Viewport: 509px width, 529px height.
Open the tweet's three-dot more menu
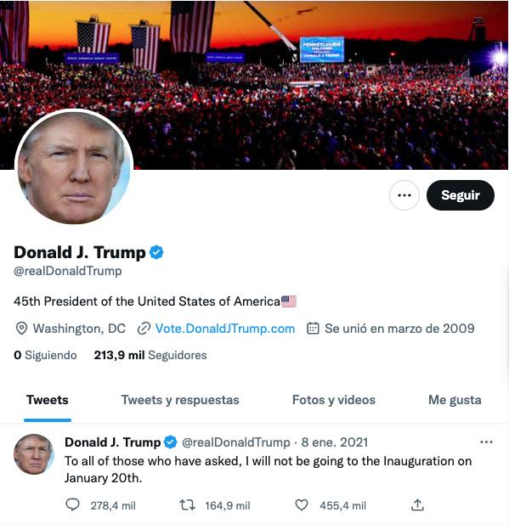tap(486, 442)
